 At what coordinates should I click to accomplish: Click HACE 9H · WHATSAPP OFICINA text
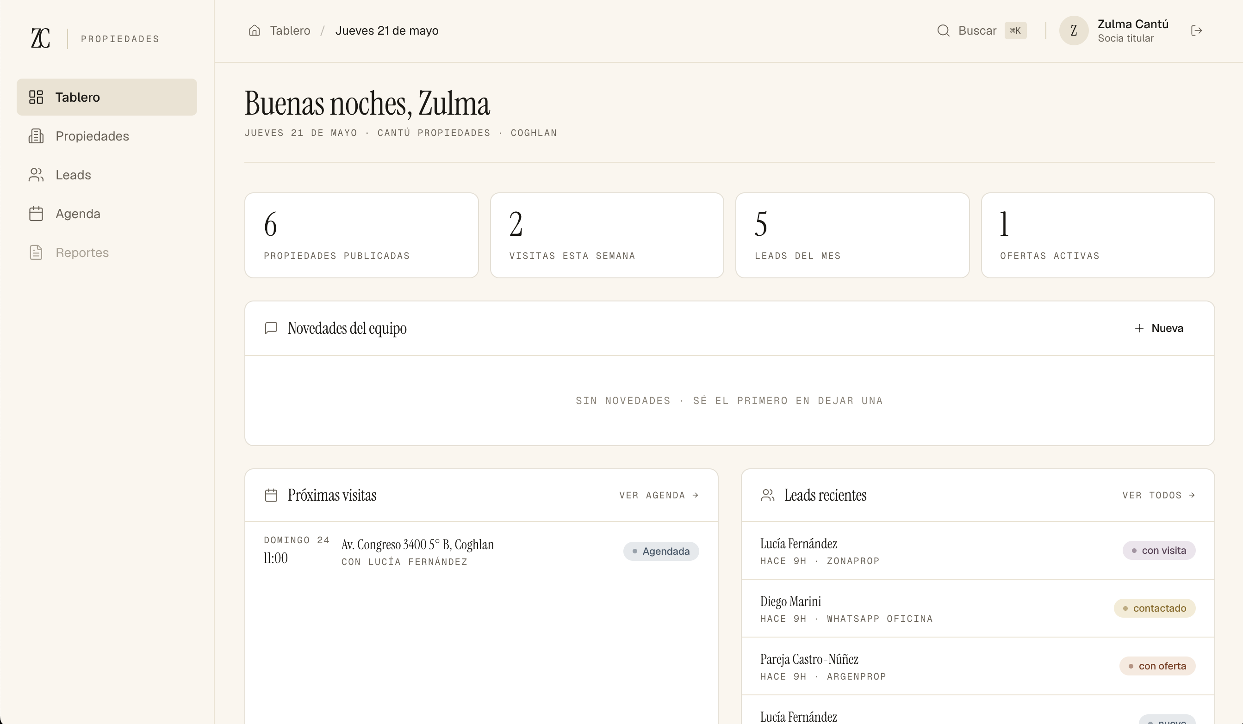pos(846,619)
